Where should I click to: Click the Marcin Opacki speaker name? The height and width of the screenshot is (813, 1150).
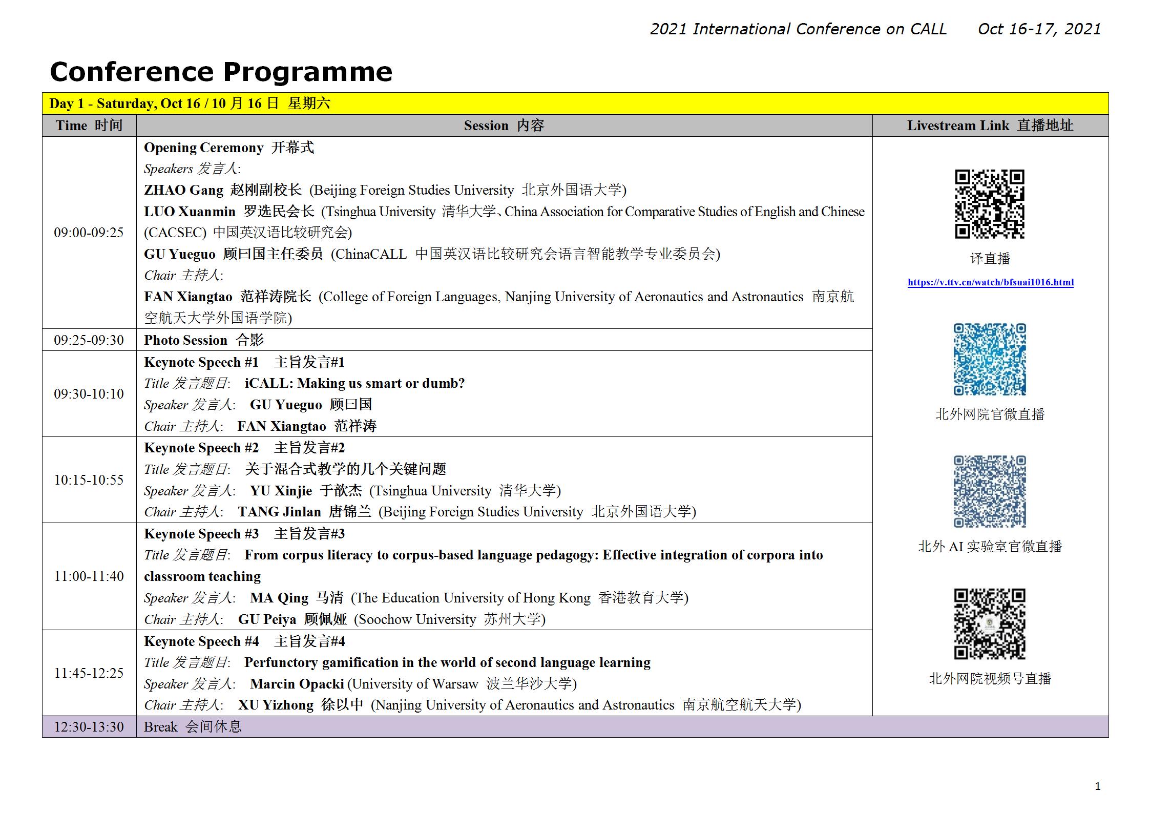point(297,684)
